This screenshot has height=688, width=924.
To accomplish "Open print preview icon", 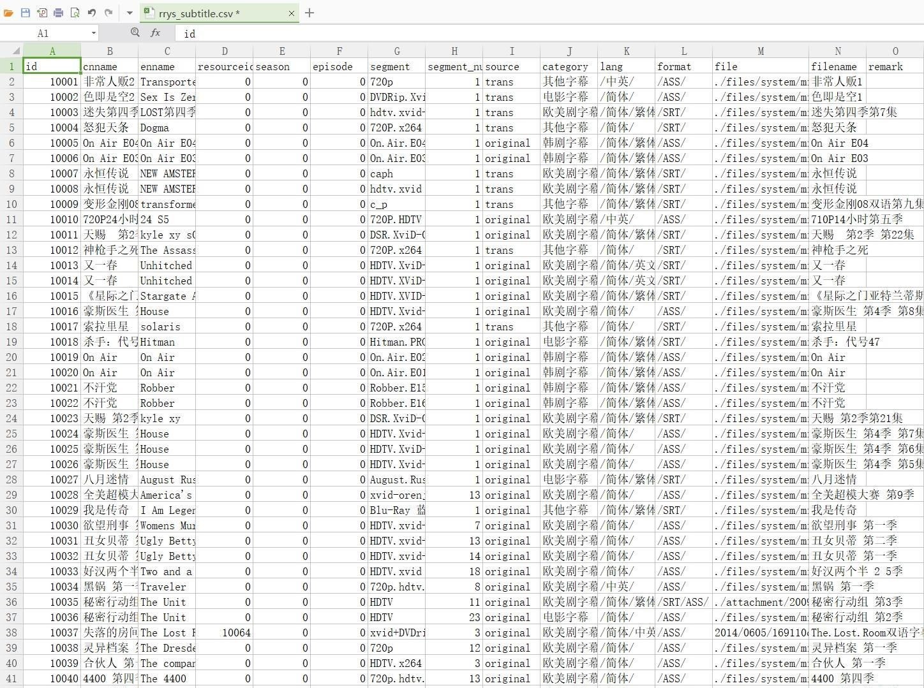I will click(75, 13).
